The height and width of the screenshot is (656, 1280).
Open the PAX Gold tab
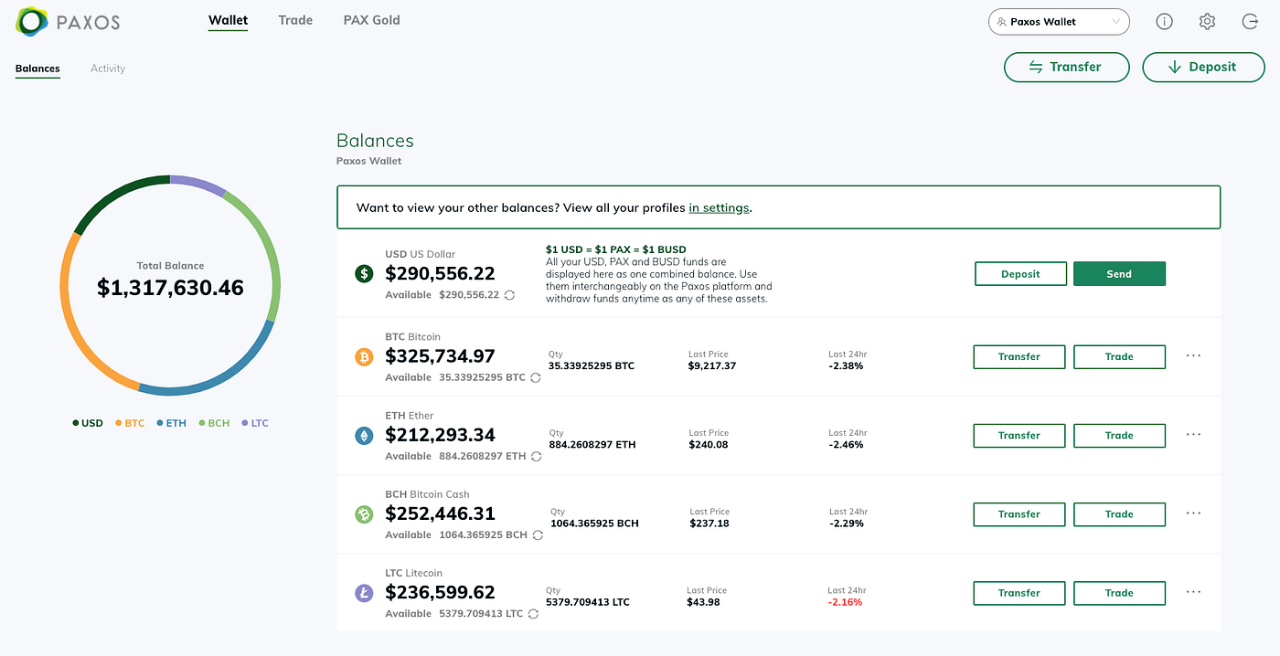coord(371,20)
